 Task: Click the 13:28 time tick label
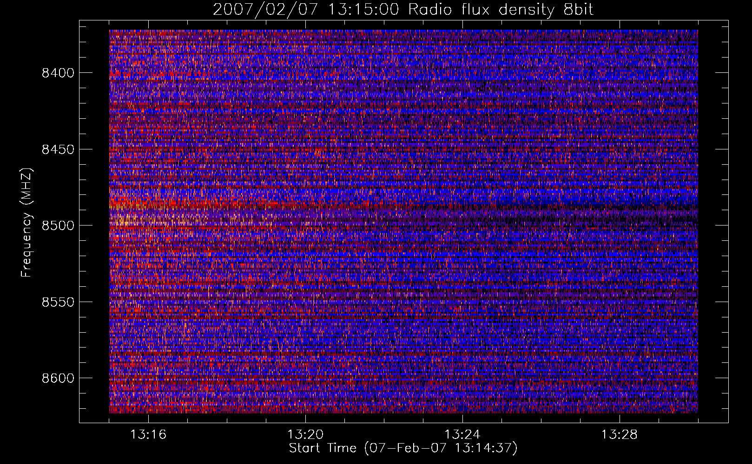(620, 435)
